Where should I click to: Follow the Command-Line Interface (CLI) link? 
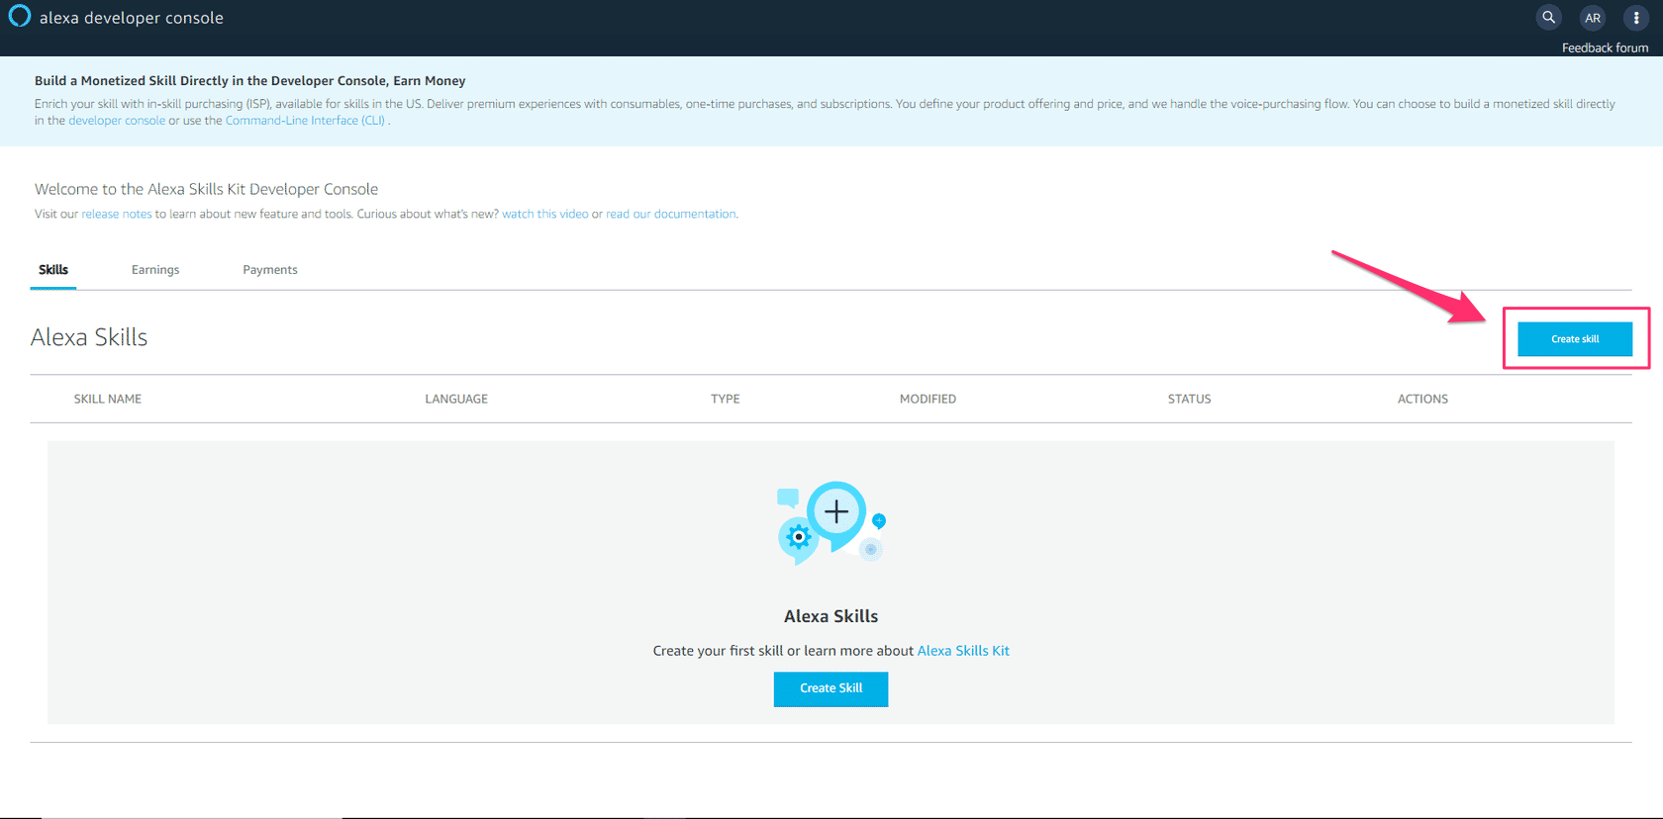coord(305,121)
